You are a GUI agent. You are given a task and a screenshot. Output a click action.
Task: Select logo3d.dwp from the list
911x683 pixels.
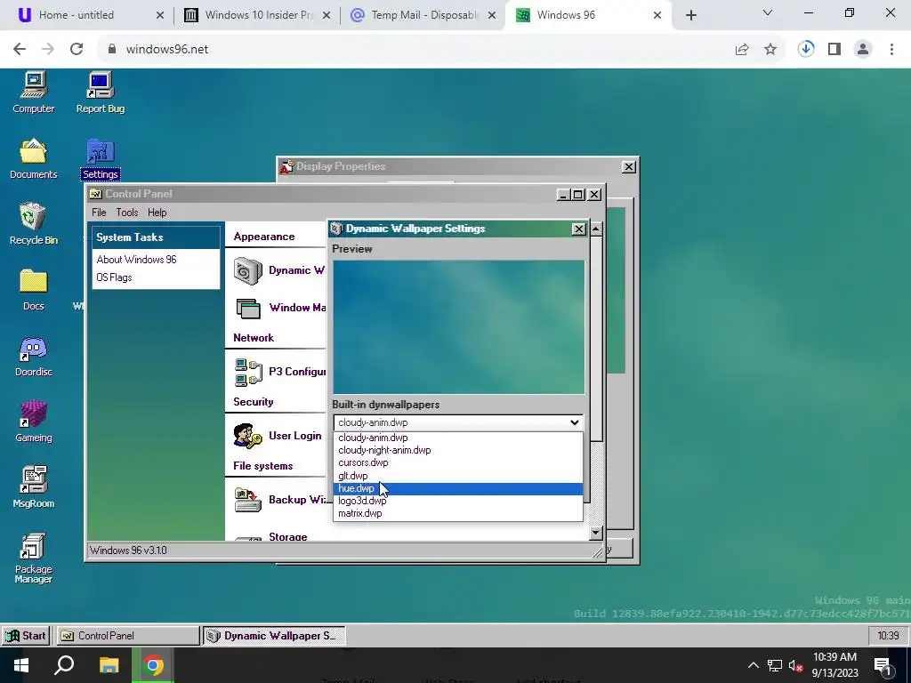pos(458,501)
